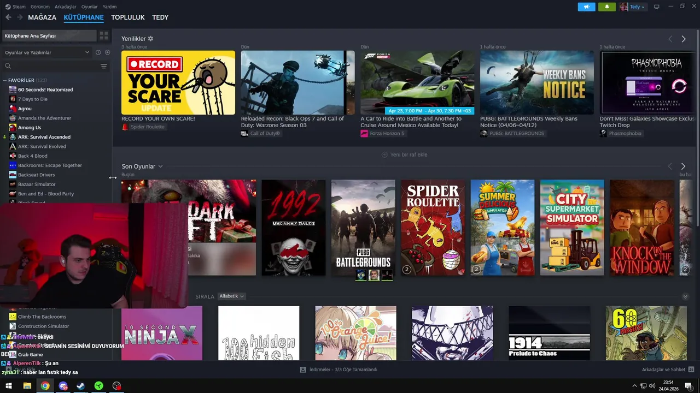This screenshot has width=700, height=393.
Task: Go to the TOPLULUK tab
Action: [128, 17]
